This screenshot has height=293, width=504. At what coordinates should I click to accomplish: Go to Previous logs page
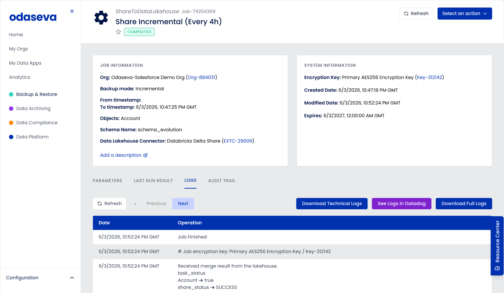pyautogui.click(x=156, y=204)
